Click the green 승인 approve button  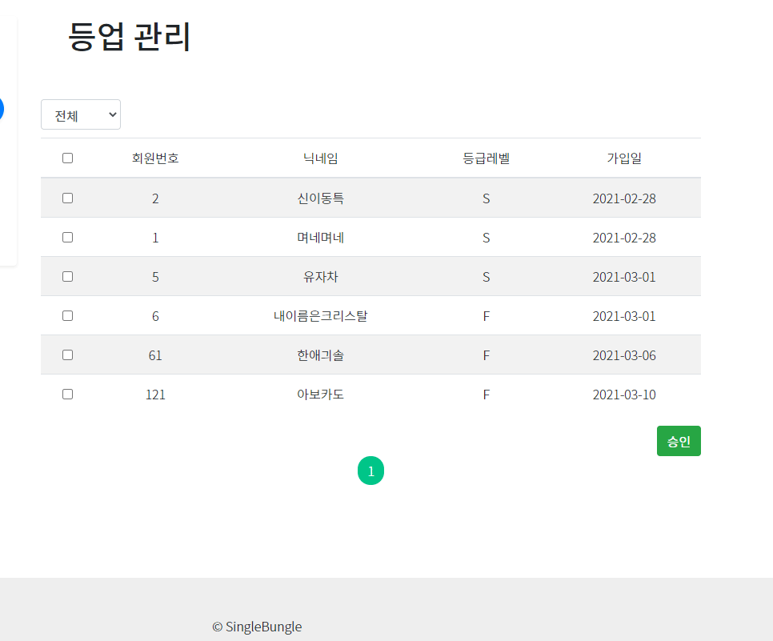(x=678, y=440)
